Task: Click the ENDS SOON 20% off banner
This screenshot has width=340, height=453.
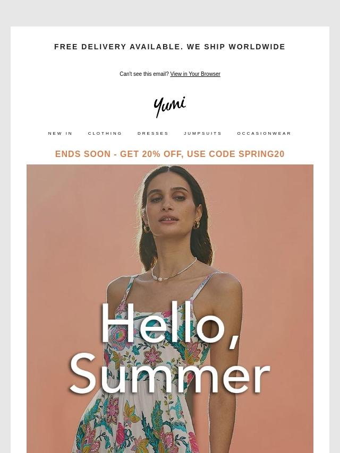Action: [170, 154]
